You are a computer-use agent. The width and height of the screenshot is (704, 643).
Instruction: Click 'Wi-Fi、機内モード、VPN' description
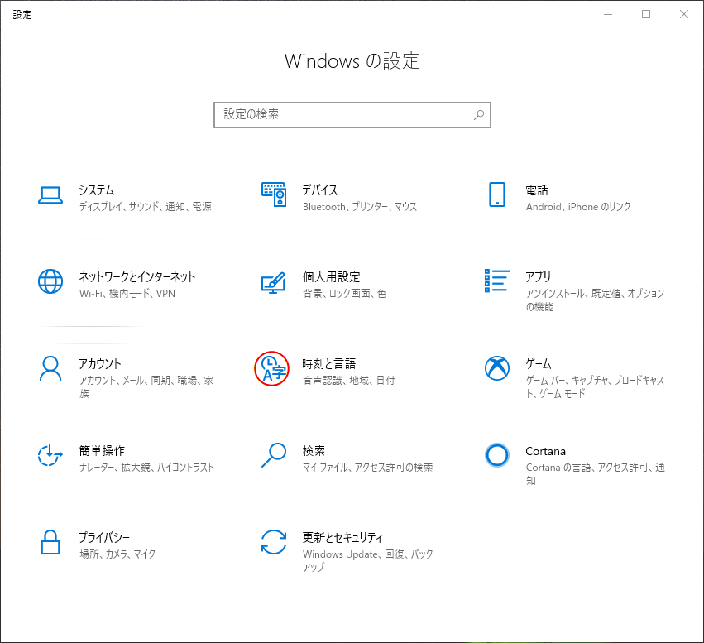[127, 294]
